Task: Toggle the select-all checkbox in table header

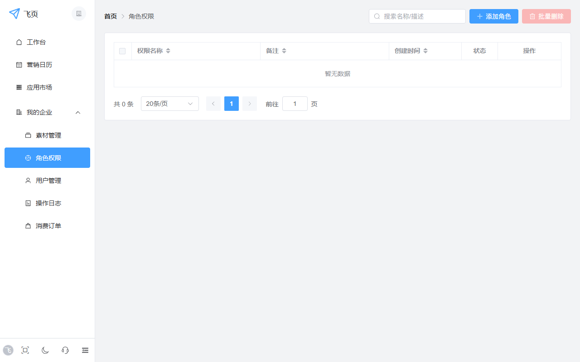Action: (122, 51)
